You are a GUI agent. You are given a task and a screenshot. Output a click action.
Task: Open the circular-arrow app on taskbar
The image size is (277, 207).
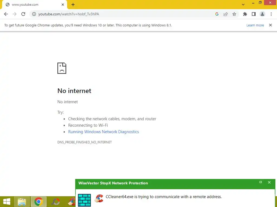[x=56, y=202]
